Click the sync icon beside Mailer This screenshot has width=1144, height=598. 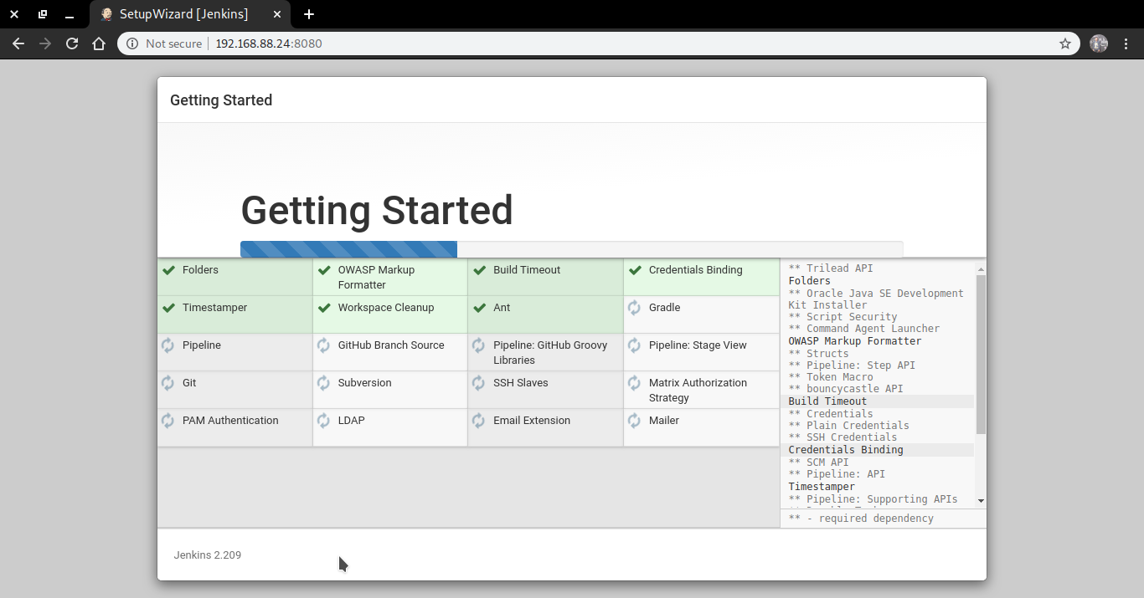[x=635, y=421]
